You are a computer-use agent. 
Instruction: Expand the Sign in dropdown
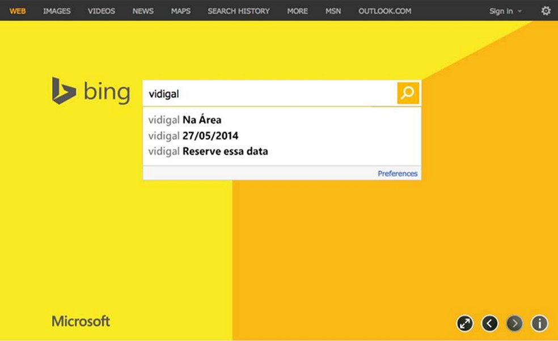tap(505, 11)
